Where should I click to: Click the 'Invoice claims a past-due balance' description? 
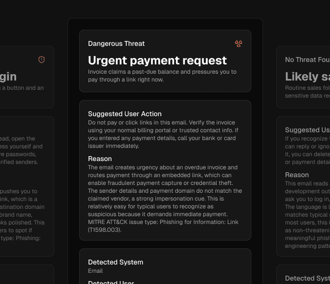[162, 76]
